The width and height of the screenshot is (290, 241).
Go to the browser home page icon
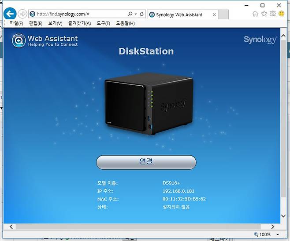[255, 14]
